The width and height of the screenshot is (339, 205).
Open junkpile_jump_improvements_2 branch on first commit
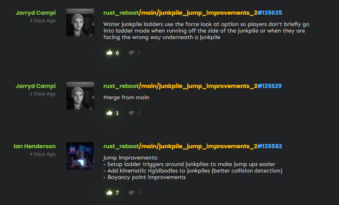click(x=208, y=13)
